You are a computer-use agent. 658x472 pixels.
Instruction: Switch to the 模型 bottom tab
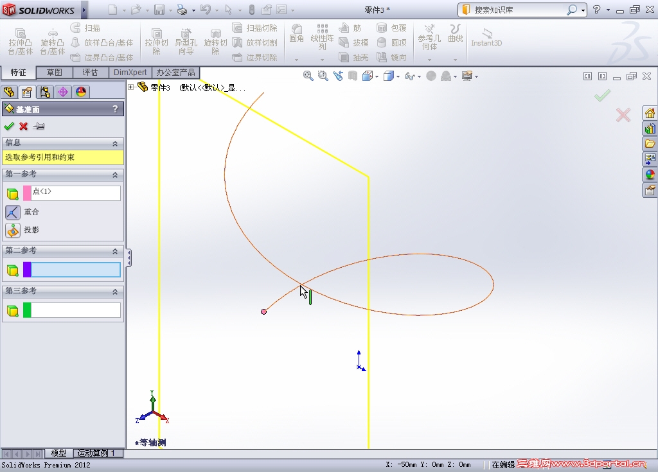(58, 453)
